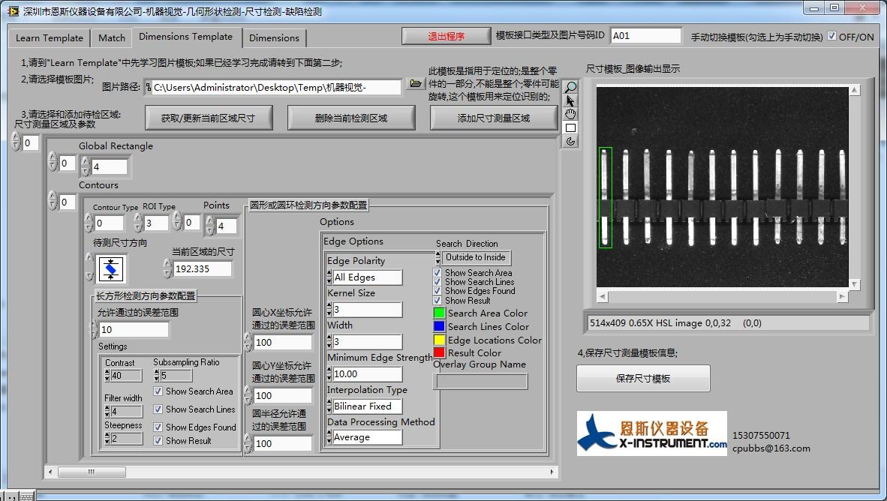The height and width of the screenshot is (501, 887).
Task: Click the 删除当前检测区域 button
Action: point(350,118)
